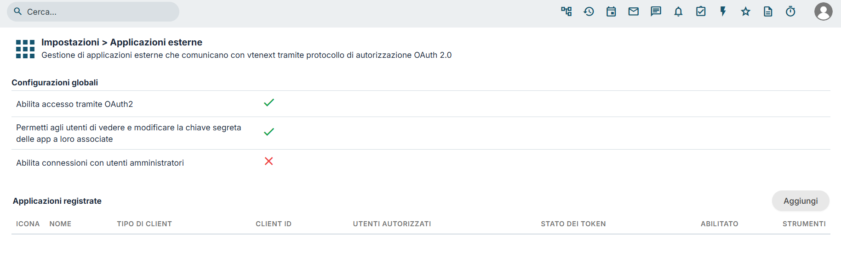Open the notifications bell icon
The width and height of the screenshot is (841, 268).
click(678, 11)
